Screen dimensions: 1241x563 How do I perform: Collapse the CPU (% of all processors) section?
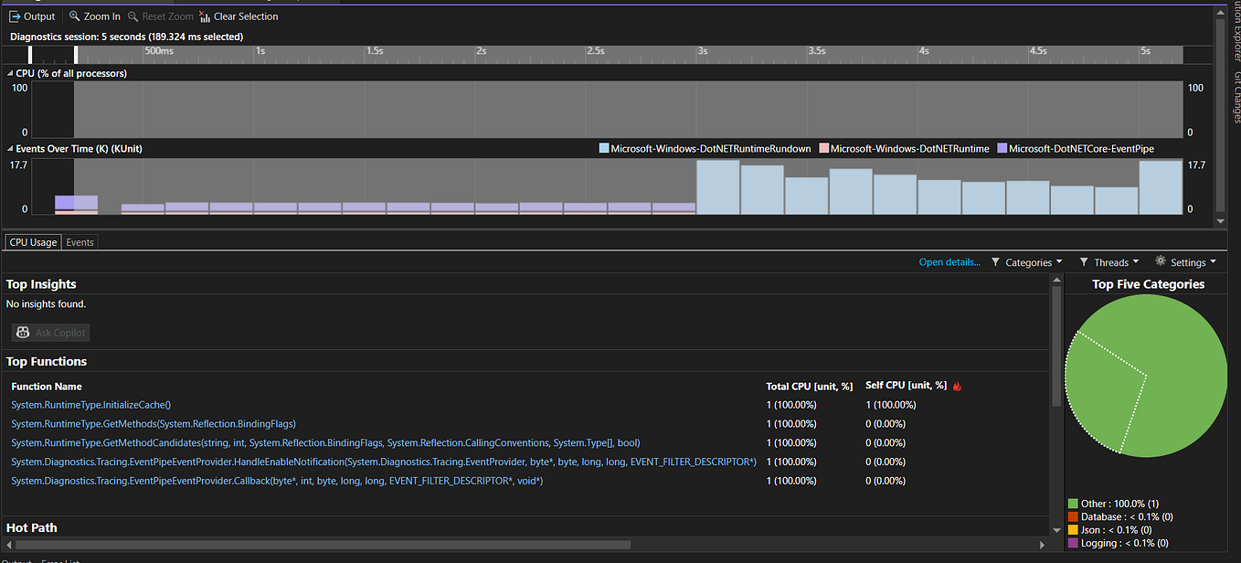(8, 73)
